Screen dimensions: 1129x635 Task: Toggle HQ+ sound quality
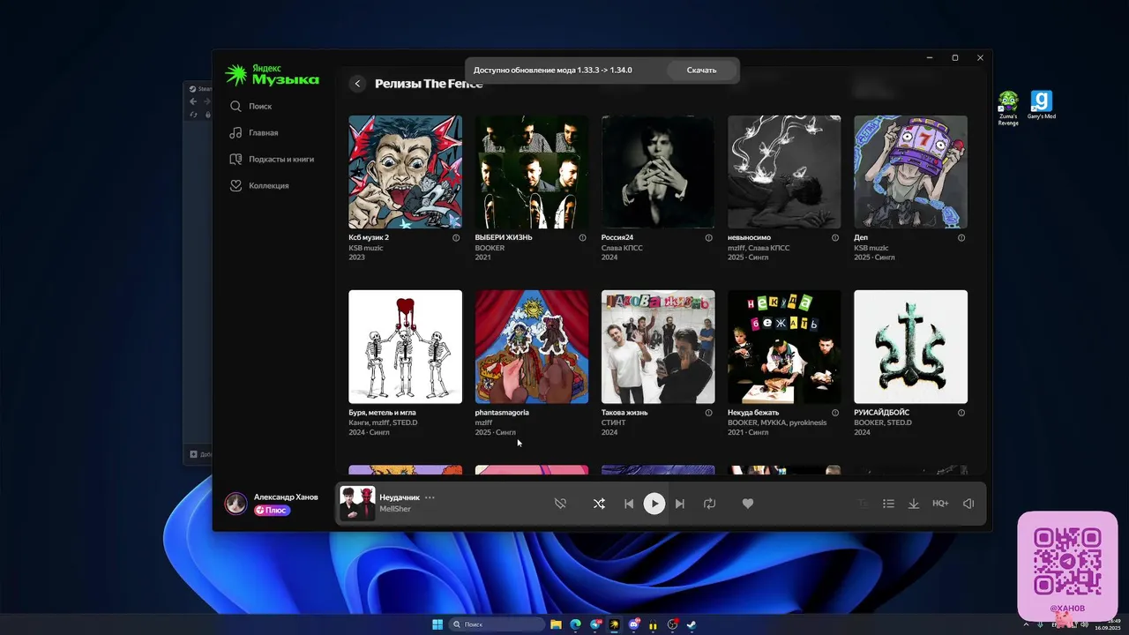(x=940, y=504)
